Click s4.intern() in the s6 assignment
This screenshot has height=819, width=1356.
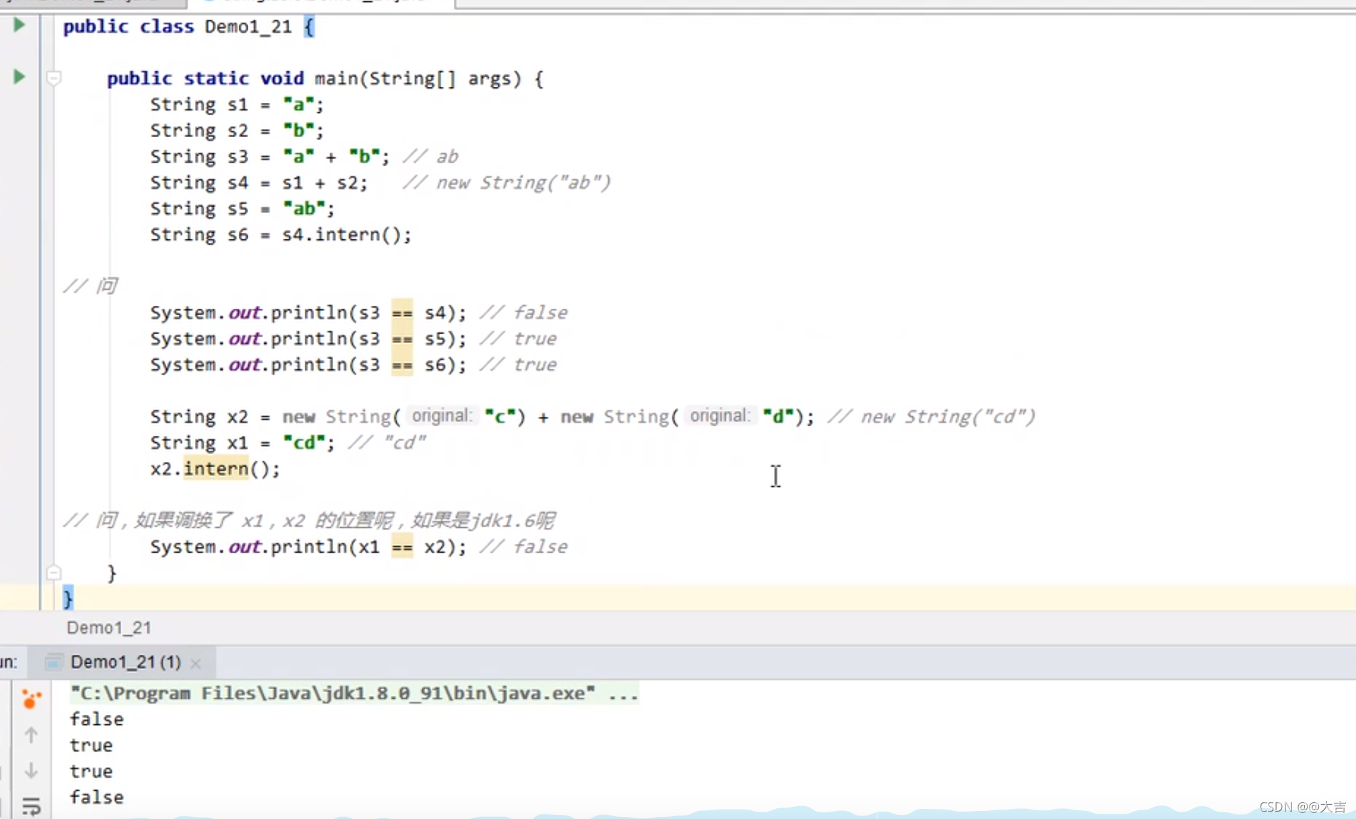[x=341, y=235]
